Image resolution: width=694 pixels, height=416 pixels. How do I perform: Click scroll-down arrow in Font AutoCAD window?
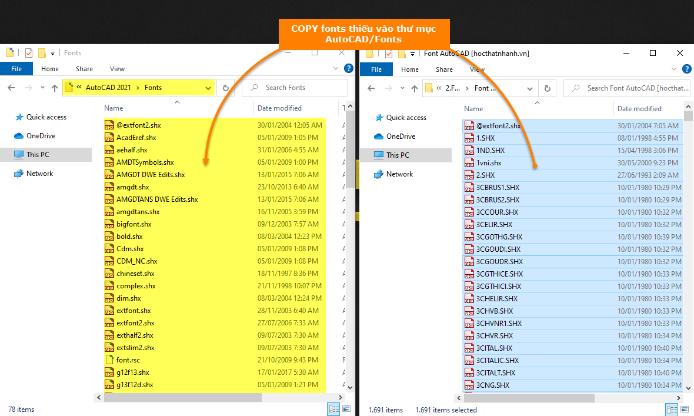(x=688, y=388)
